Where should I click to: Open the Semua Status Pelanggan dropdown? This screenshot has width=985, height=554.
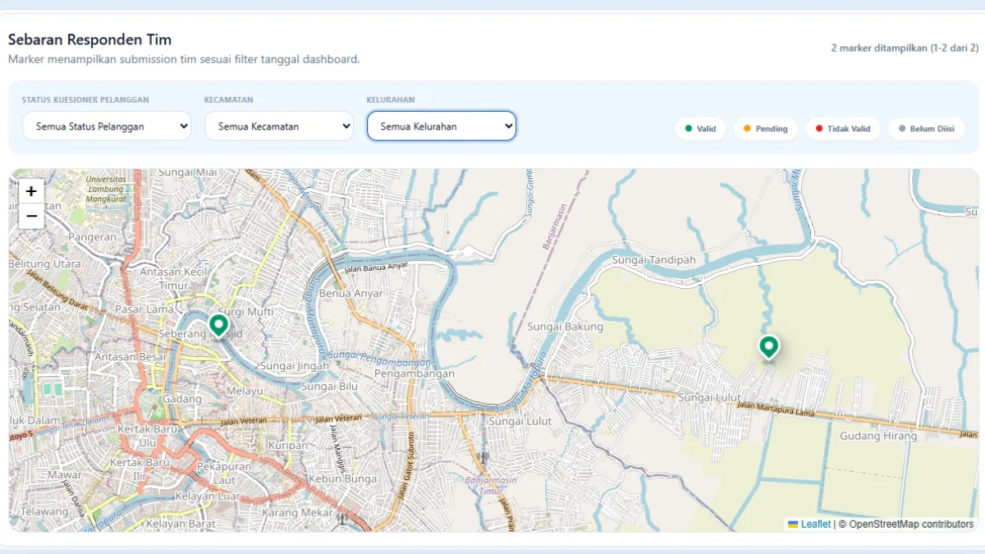coord(107,126)
